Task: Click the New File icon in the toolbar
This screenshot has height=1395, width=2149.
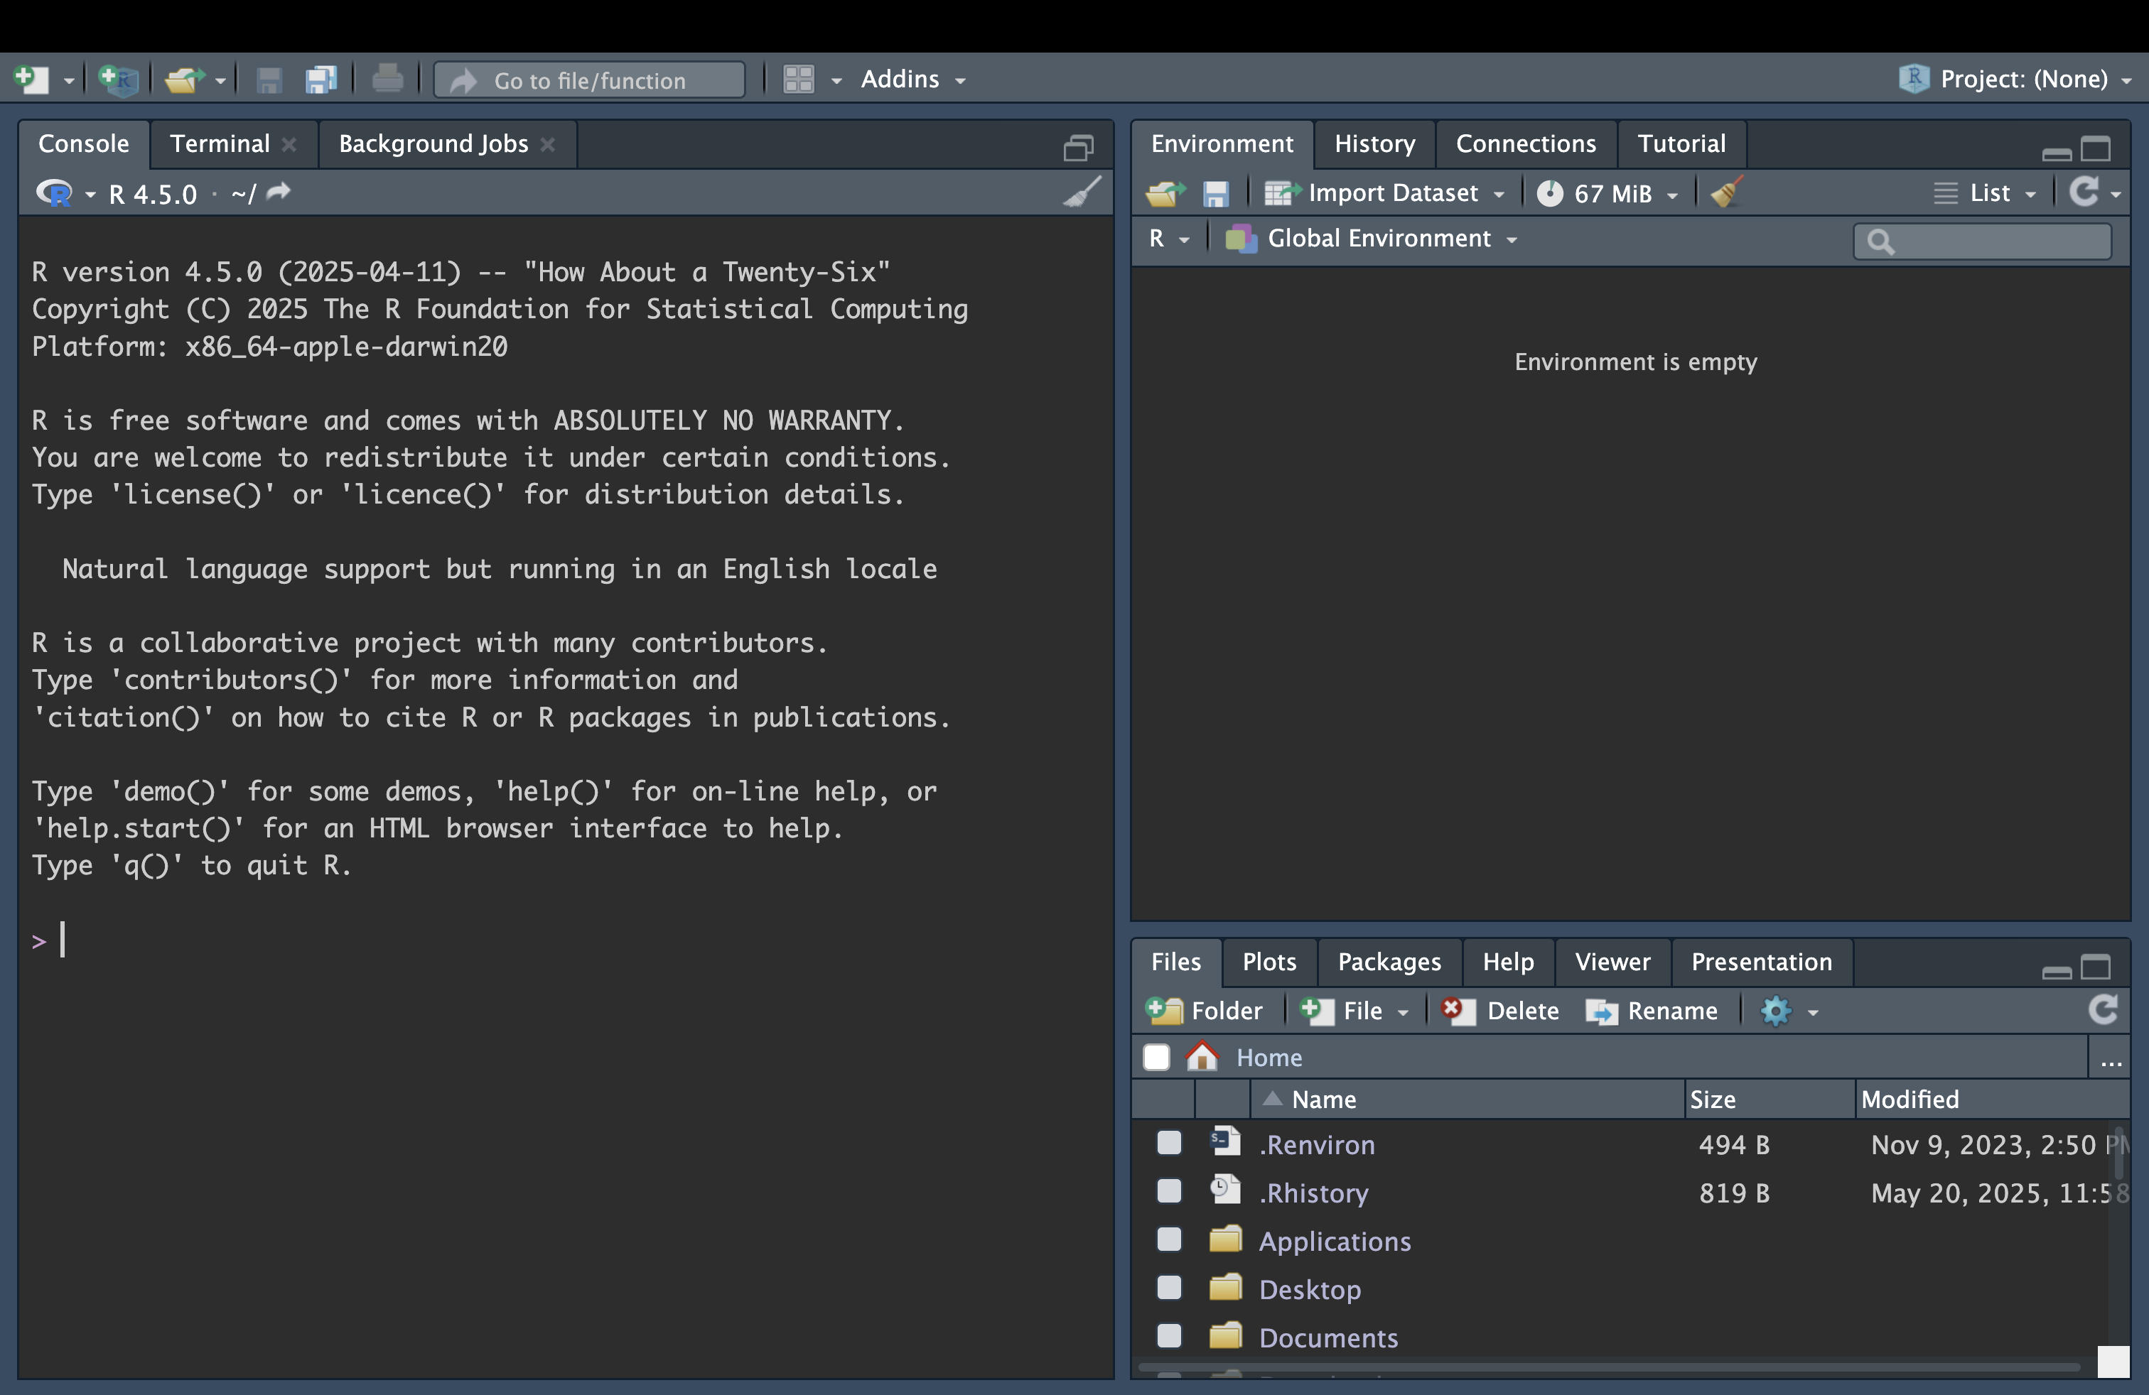Action: coord(31,80)
